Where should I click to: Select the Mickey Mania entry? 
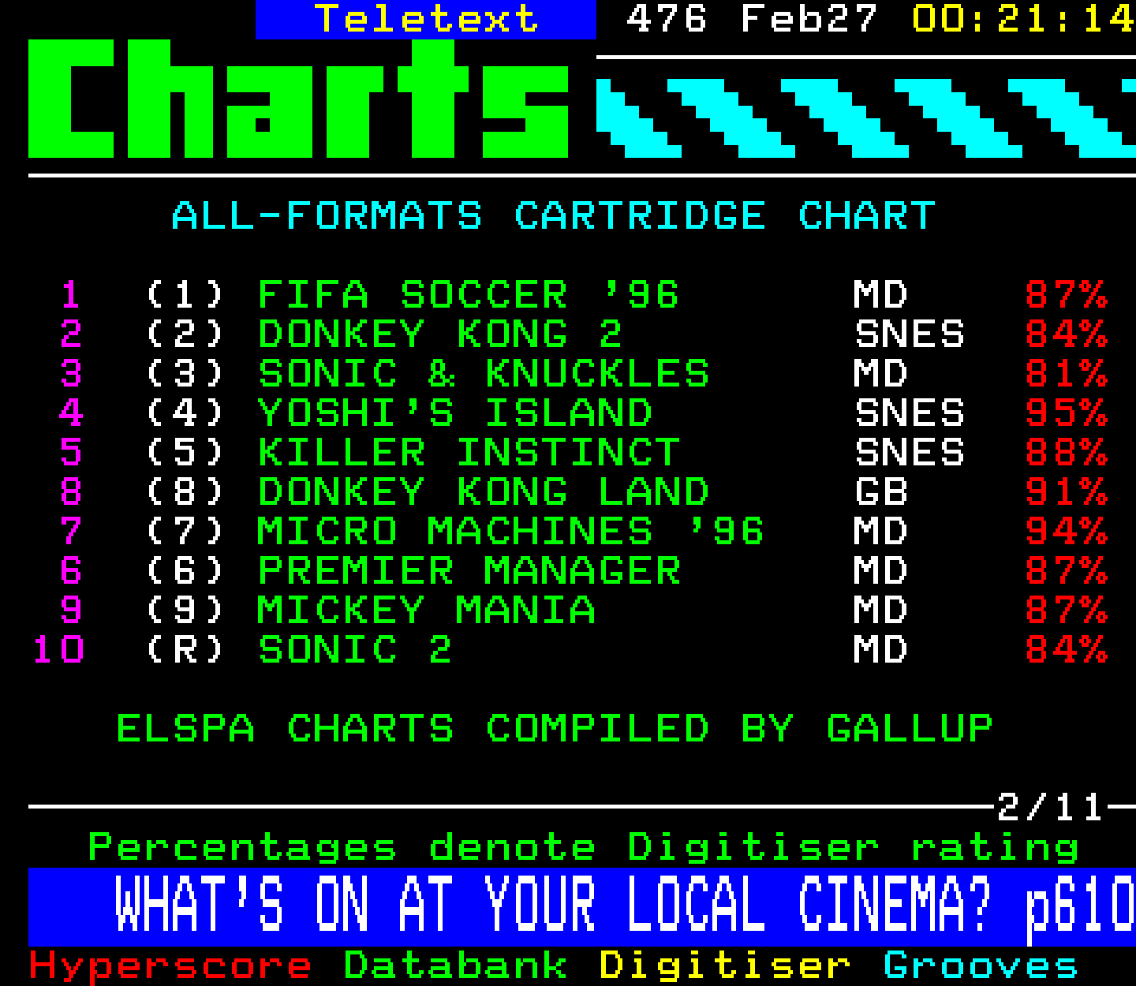426,611
